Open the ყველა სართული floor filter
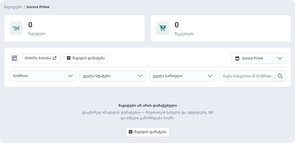The image size is (295, 143). (x=182, y=76)
